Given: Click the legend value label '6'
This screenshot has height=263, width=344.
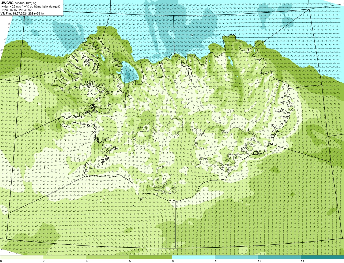Looking at the screenshot, I should pyautogui.click(x=130, y=261).
